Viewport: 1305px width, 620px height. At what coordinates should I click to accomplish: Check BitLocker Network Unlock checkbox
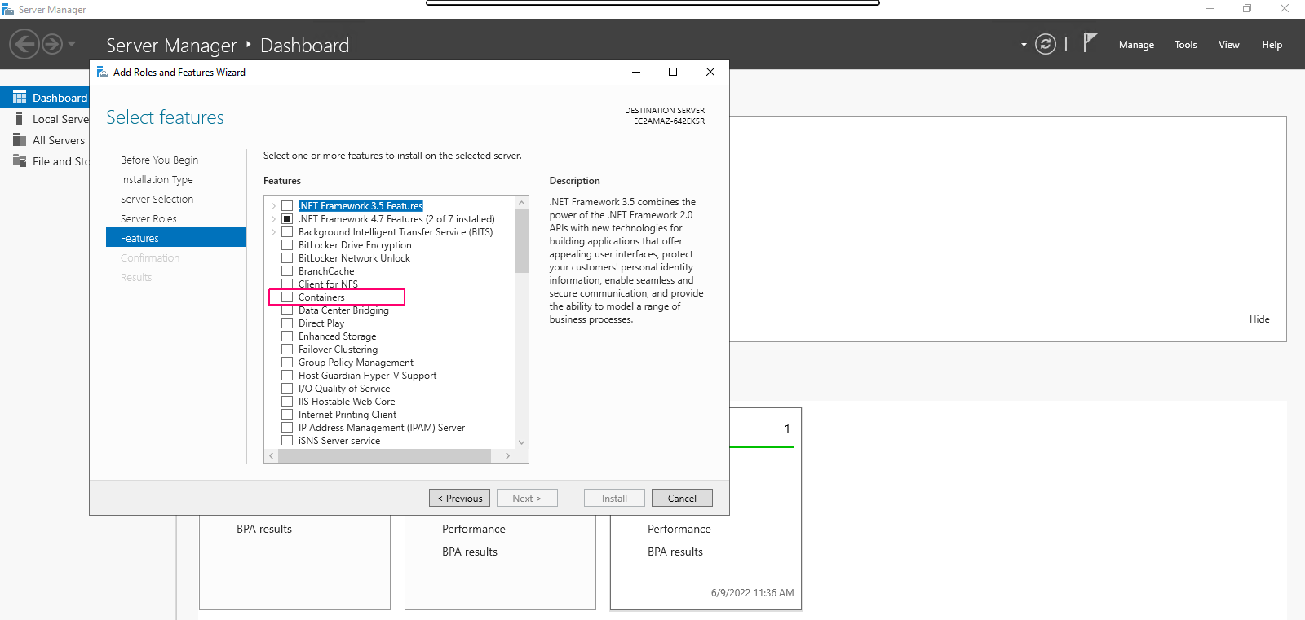[287, 258]
